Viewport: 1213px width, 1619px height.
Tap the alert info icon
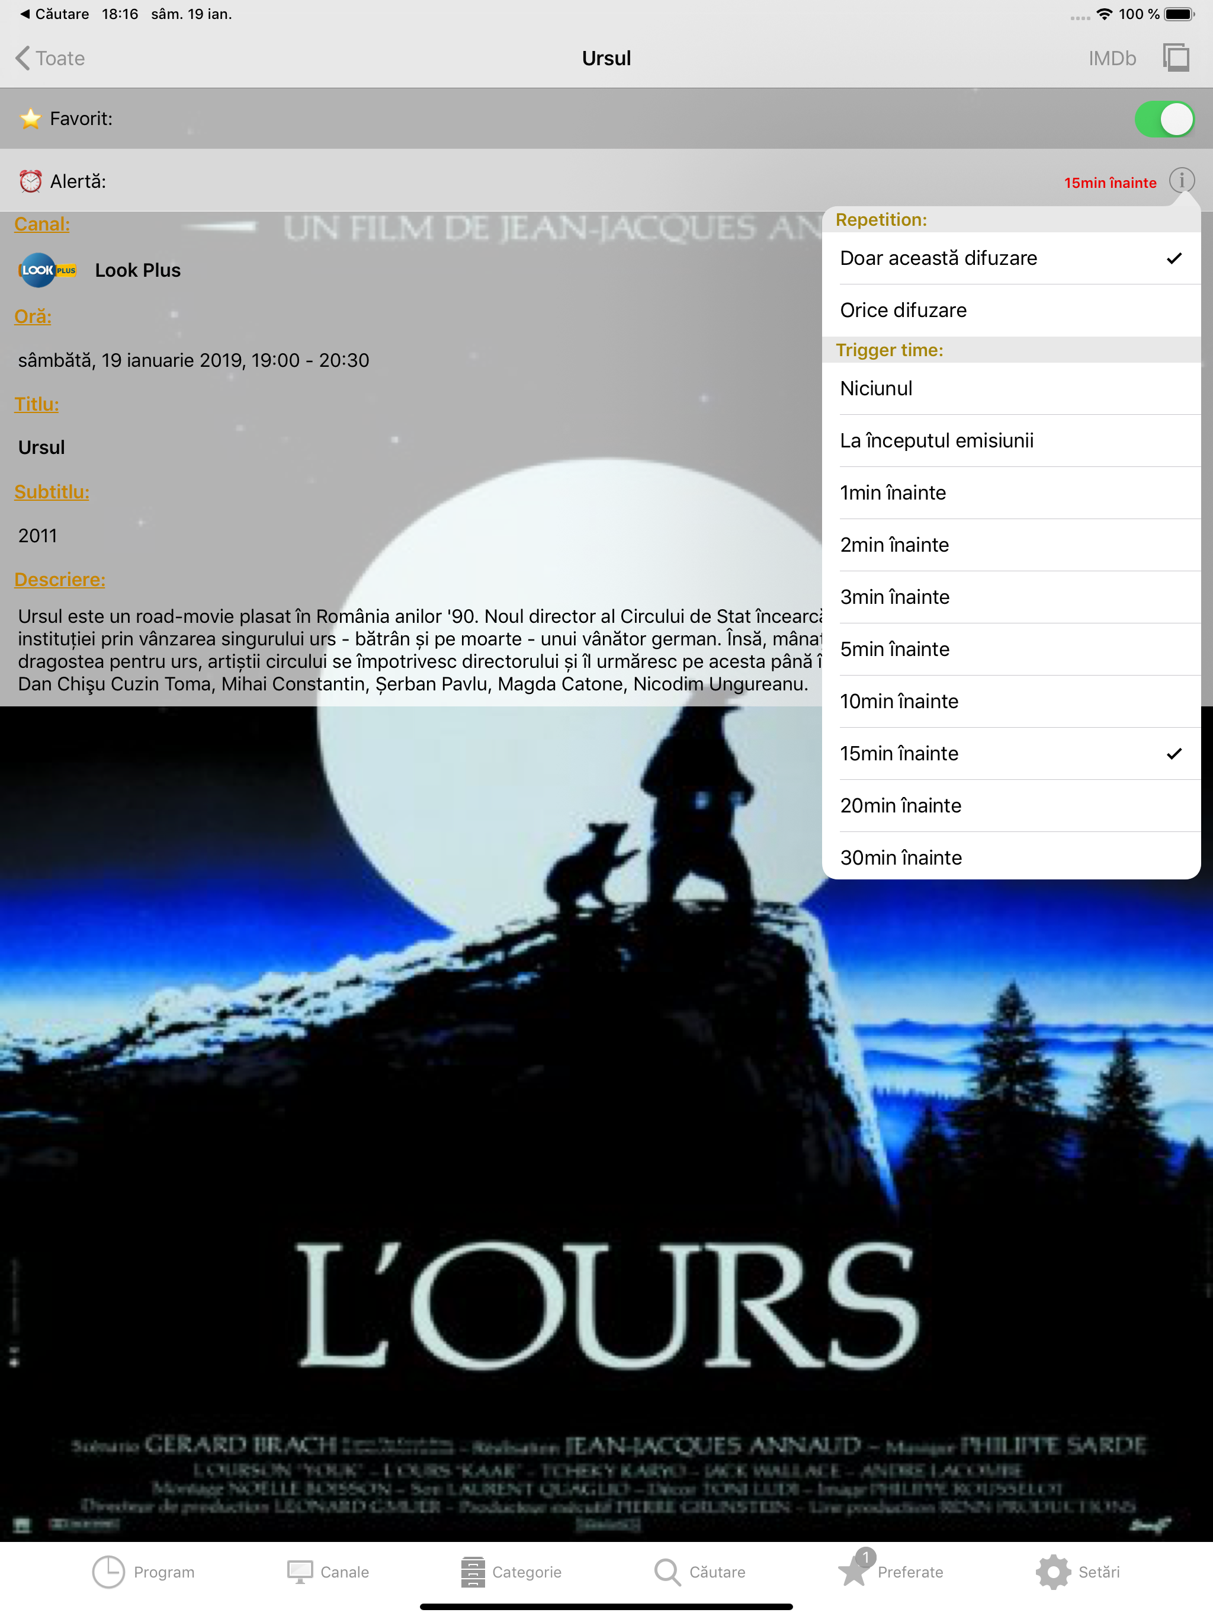[x=1181, y=180]
